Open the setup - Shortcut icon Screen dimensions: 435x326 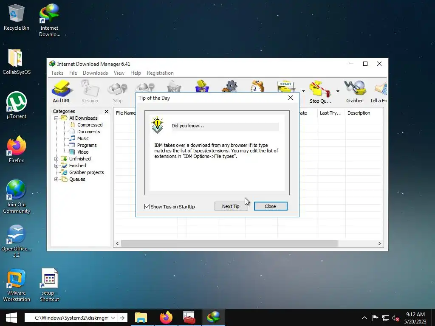49,285
